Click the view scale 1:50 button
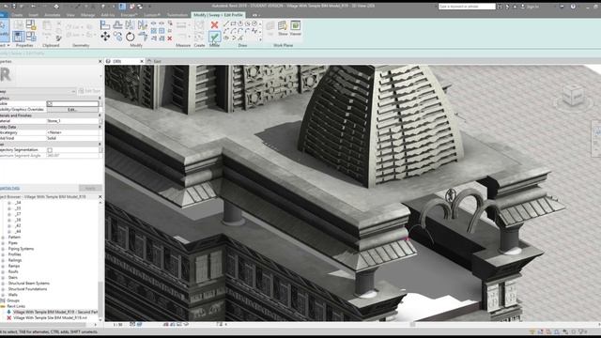The image size is (601, 338). coord(117,324)
